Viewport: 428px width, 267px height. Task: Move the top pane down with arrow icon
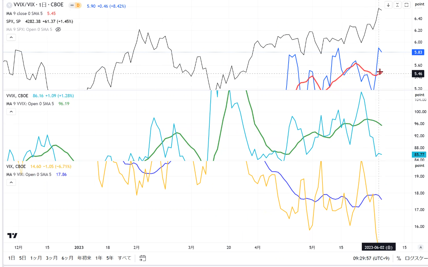(389, 5)
